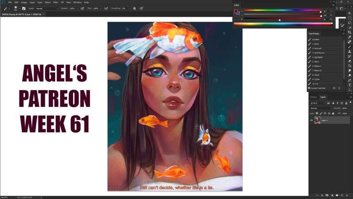Select the Lasso tool
This screenshot has width=353, height=199.
(x=349, y=23)
